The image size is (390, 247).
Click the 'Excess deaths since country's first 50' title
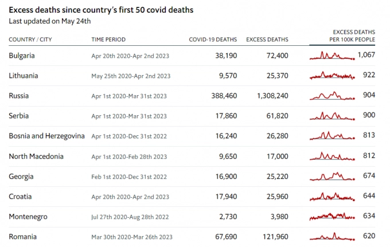click(x=101, y=10)
